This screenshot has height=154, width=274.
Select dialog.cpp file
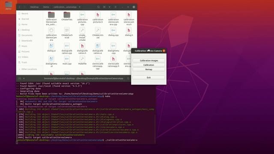(113, 32)
